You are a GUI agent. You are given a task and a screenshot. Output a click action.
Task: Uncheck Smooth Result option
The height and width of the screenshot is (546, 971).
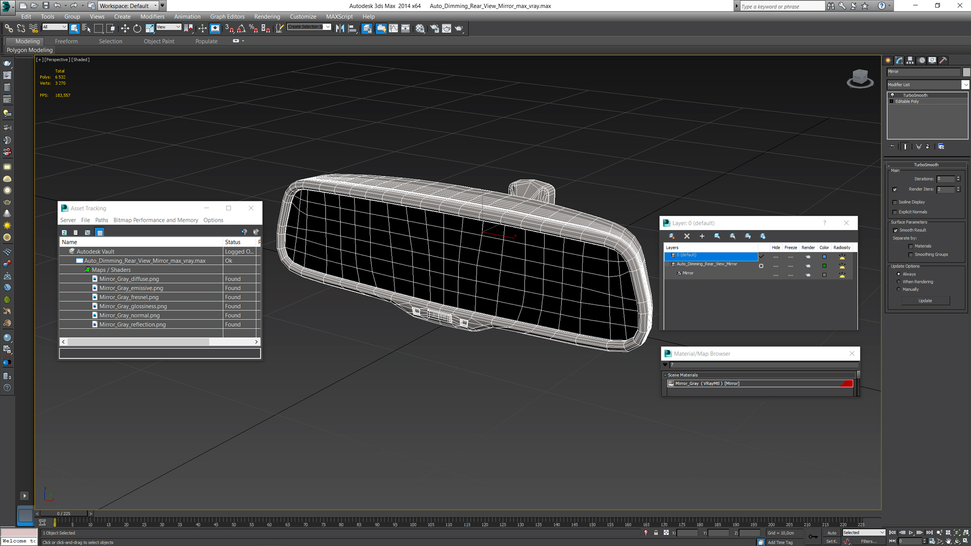point(896,231)
